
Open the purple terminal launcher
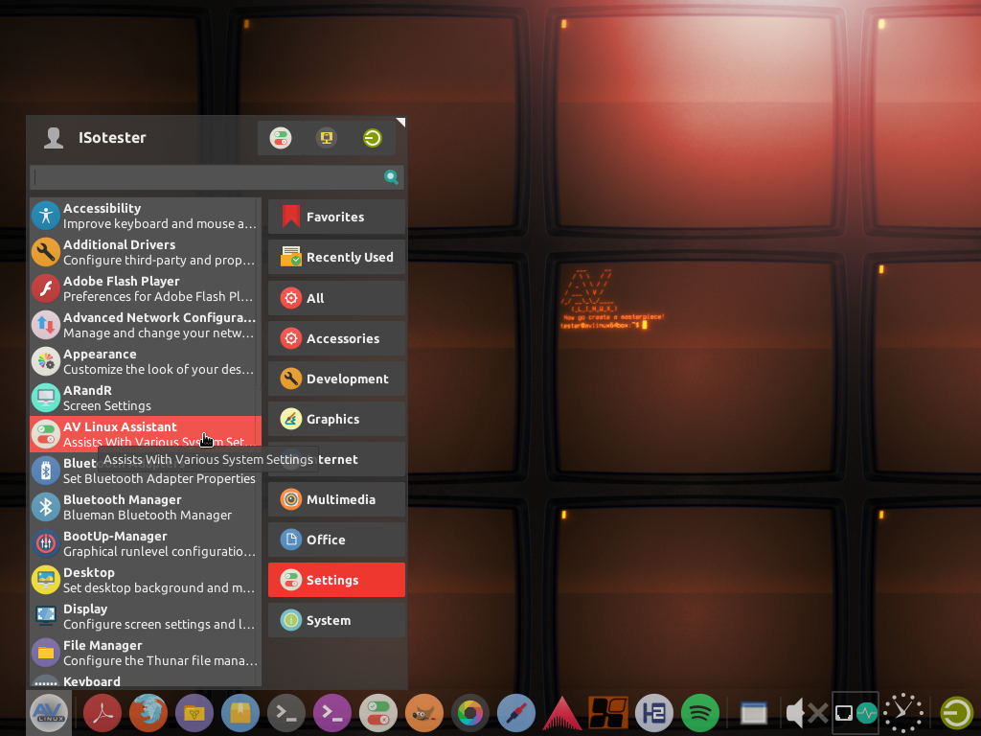[x=332, y=714]
